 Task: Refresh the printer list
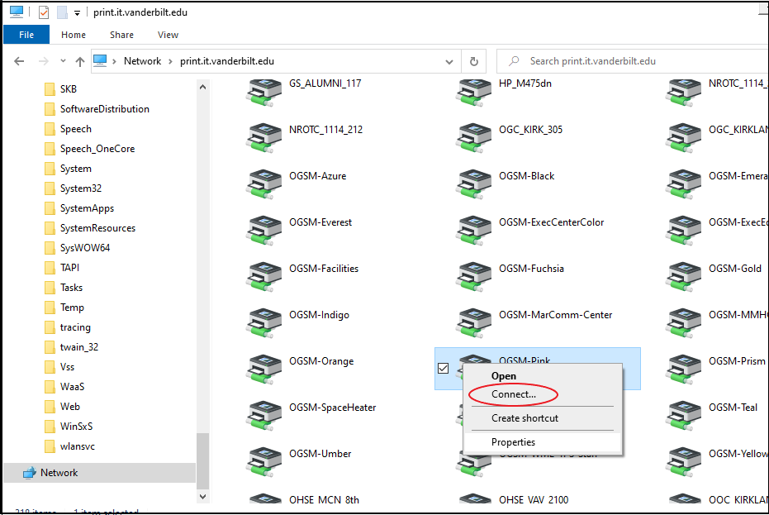[x=474, y=61]
